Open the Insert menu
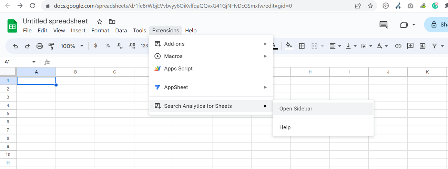The image size is (448, 169). click(x=78, y=30)
